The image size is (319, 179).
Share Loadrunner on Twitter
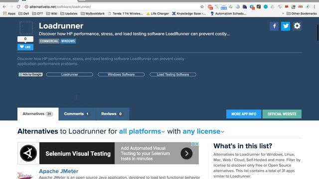pyautogui.click(x=286, y=26)
